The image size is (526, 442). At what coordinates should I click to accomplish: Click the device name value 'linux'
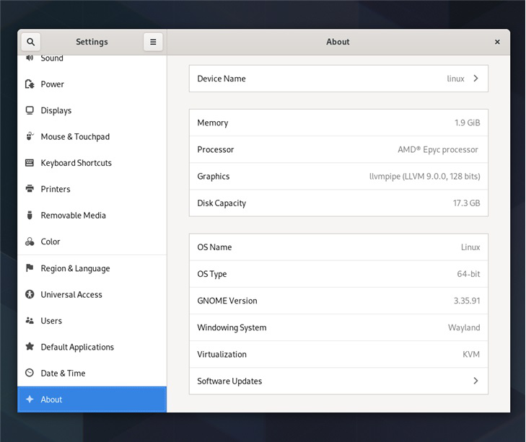click(x=455, y=79)
